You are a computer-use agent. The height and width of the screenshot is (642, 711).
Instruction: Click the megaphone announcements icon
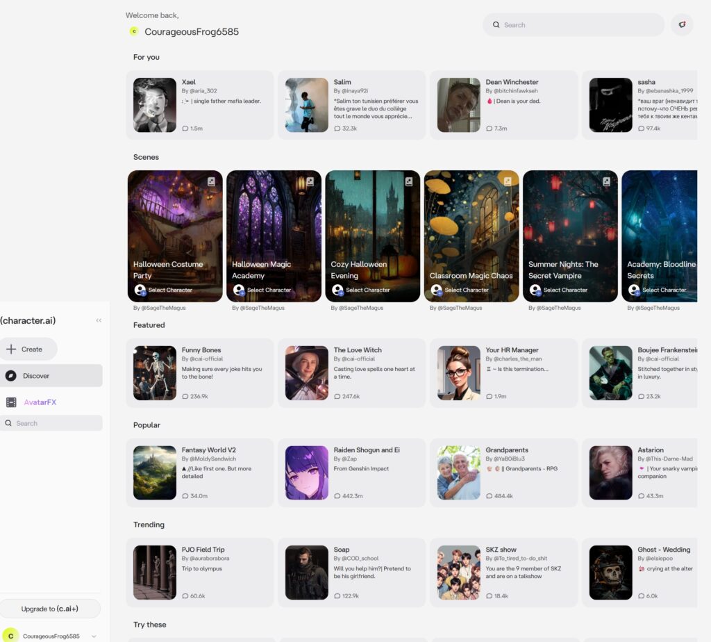point(682,25)
